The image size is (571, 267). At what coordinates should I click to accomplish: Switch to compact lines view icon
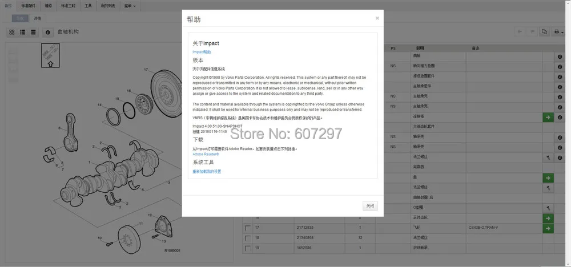[33, 32]
